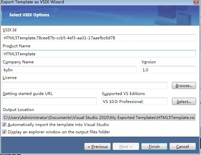Close the Export Template wizard window

pos(196,2)
